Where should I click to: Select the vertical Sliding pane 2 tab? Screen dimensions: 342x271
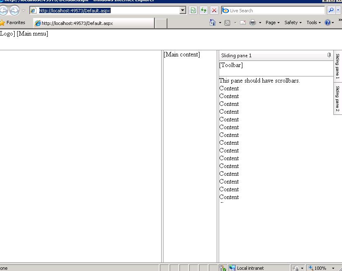pyautogui.click(x=338, y=99)
